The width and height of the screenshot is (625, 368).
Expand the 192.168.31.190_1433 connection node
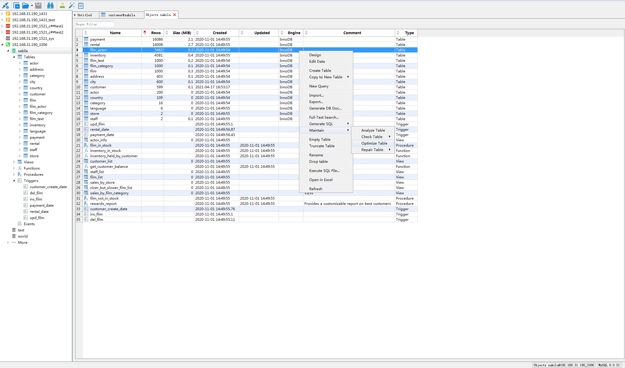2,14
